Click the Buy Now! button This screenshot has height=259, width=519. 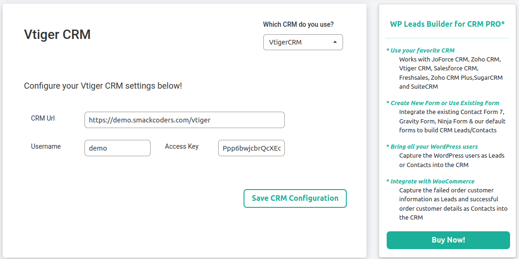coord(448,240)
